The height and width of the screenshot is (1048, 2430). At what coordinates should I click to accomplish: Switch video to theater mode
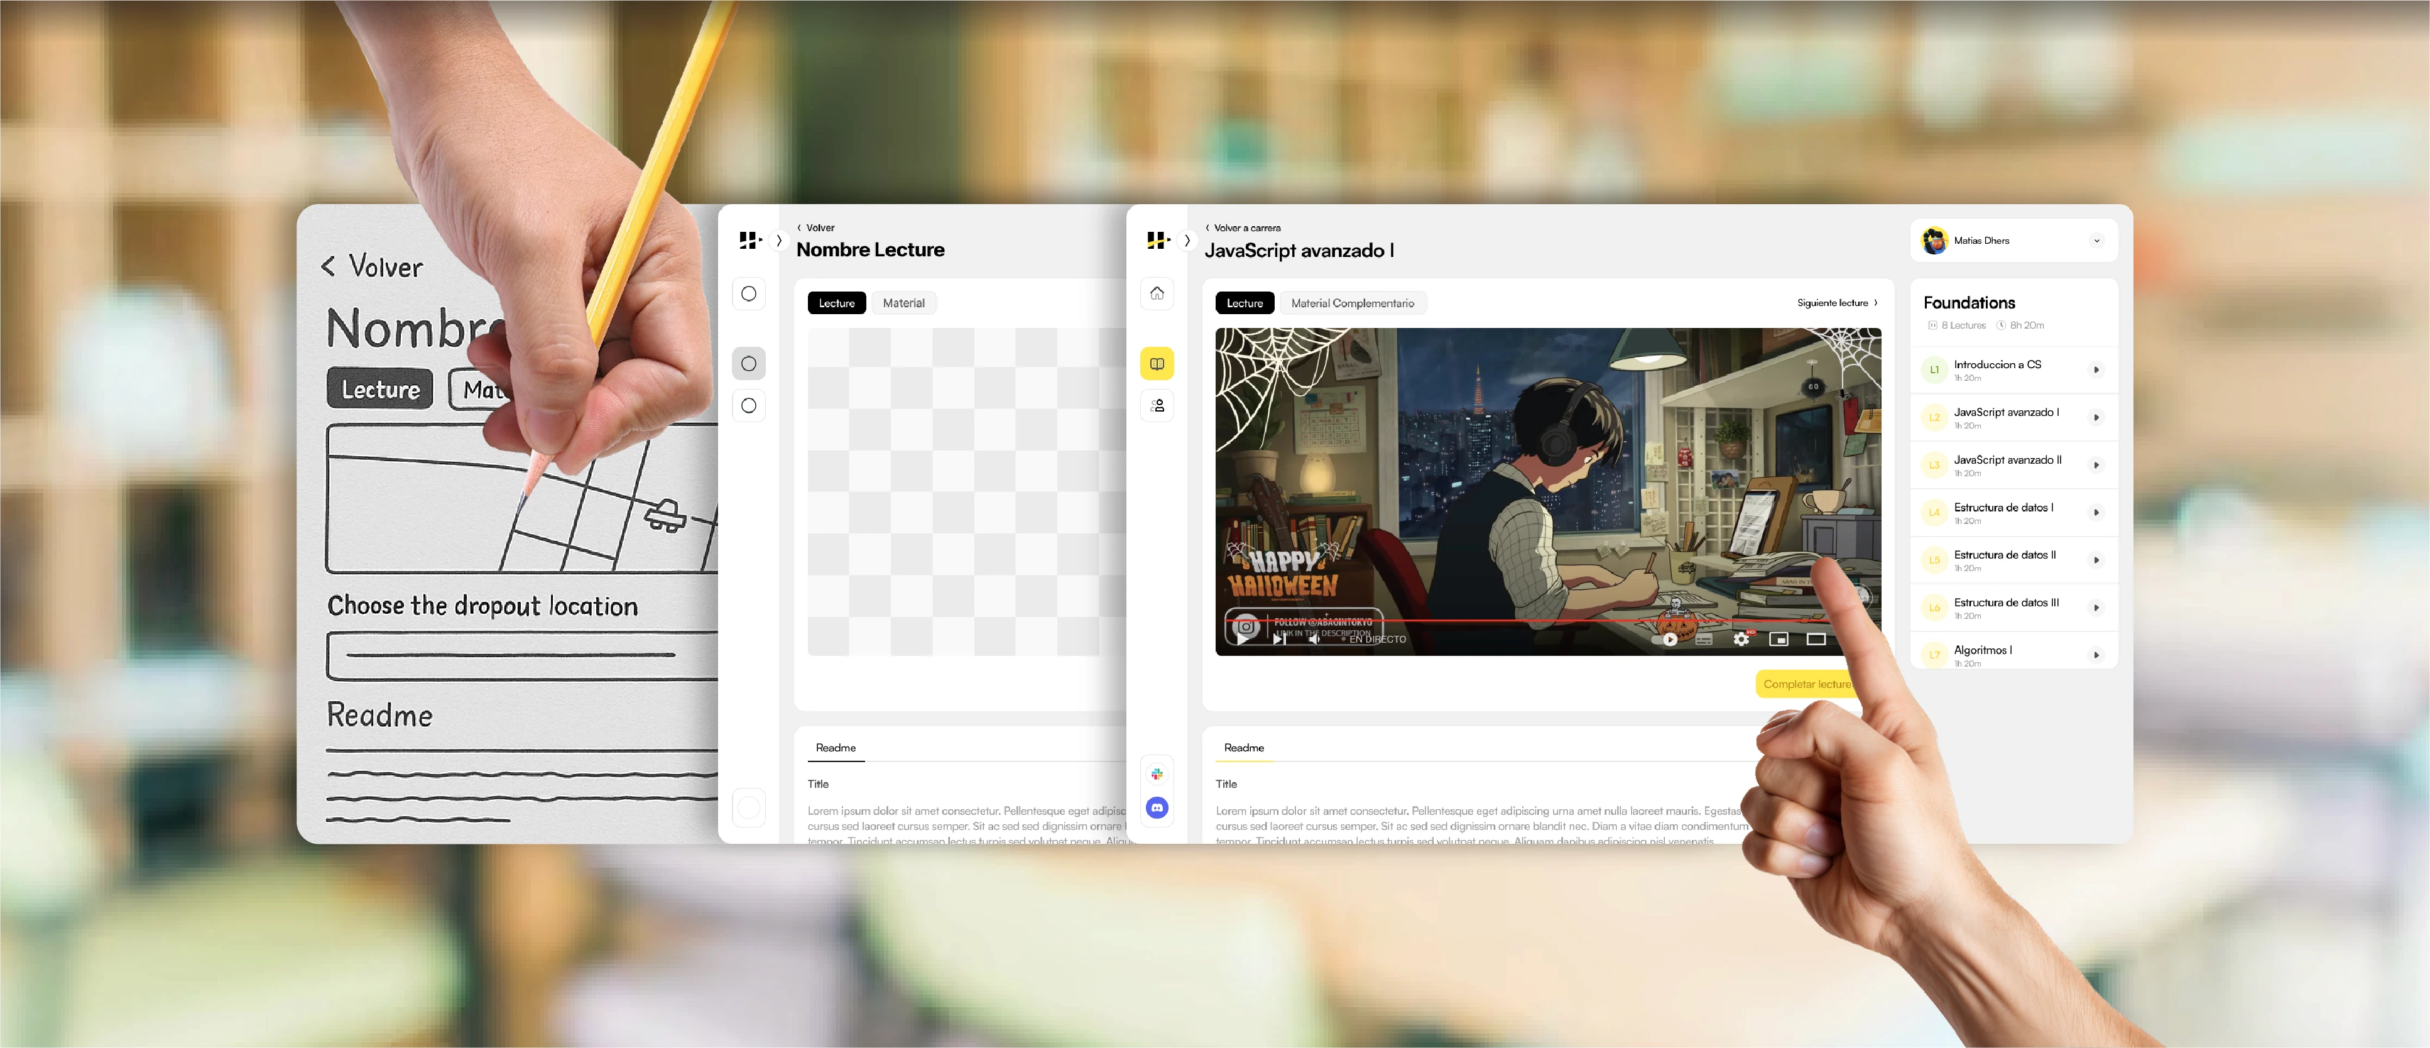pyautogui.click(x=1816, y=640)
